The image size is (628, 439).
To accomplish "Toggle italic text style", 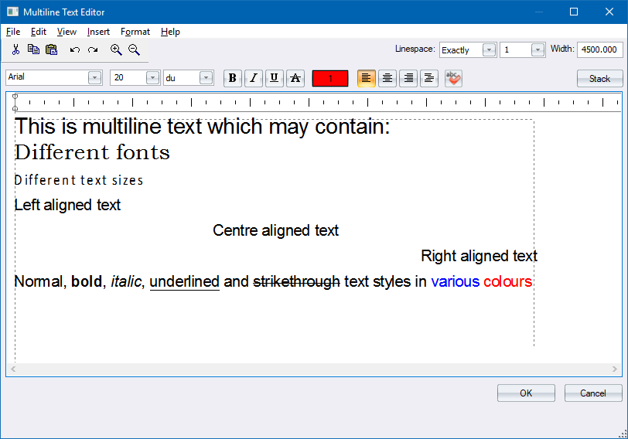I will click(x=253, y=78).
